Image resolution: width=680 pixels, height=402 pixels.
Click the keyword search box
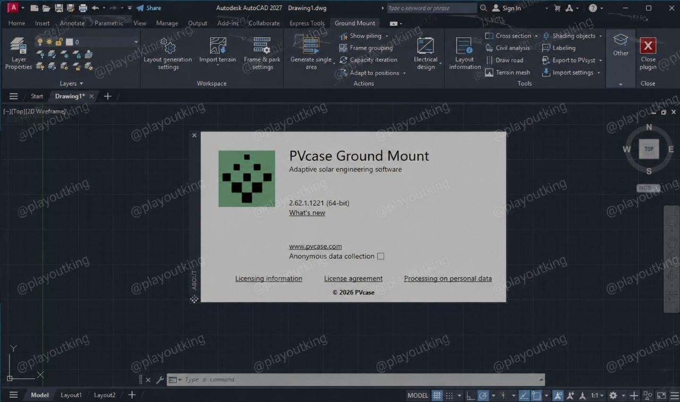coord(431,8)
